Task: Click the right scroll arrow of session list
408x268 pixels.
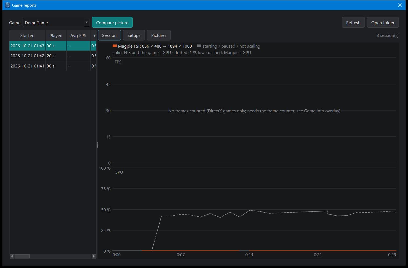Action: pos(94,256)
